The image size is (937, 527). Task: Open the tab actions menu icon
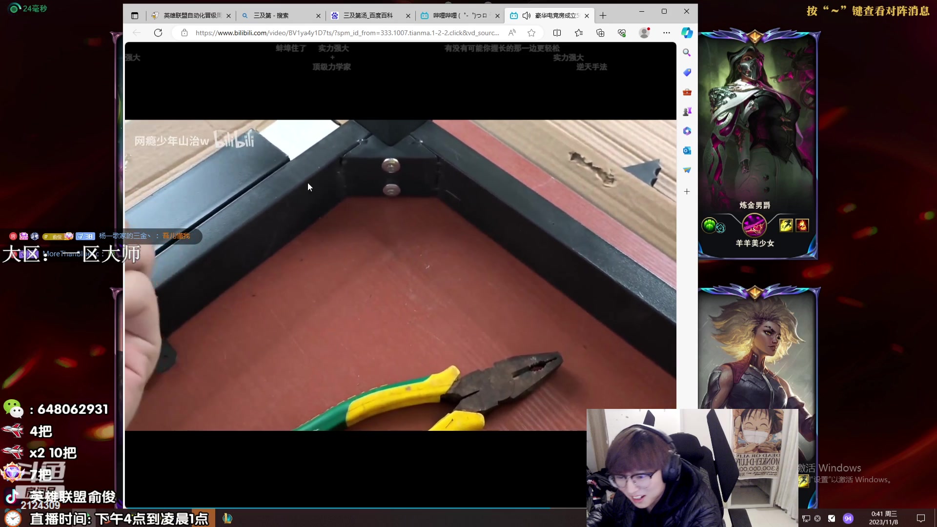pos(135,16)
